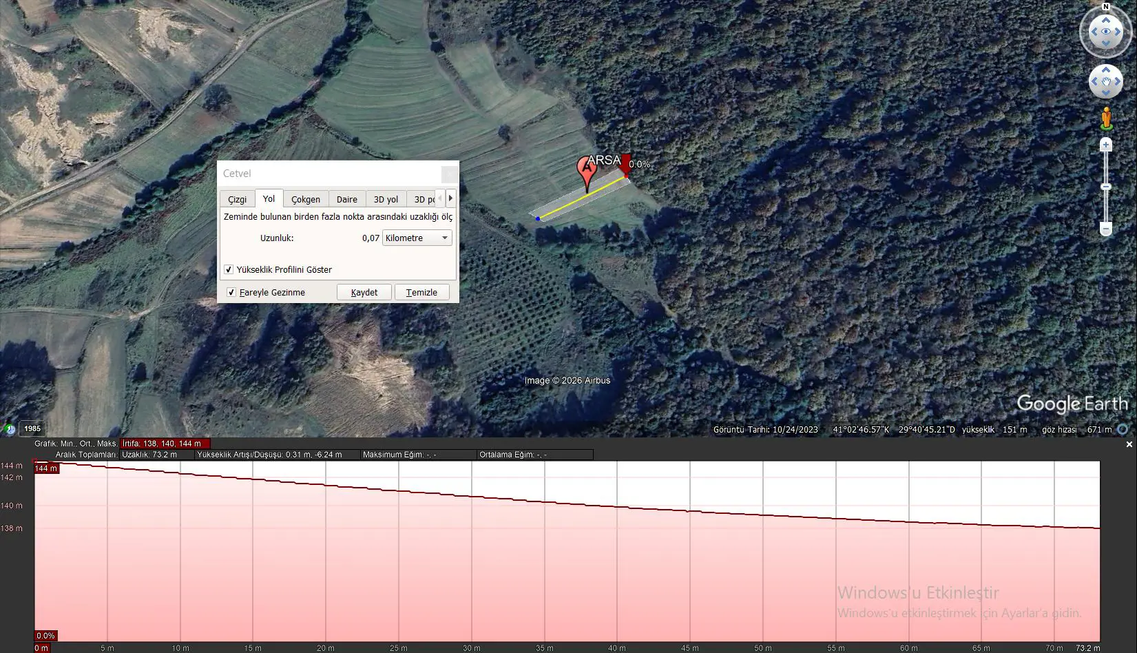The height and width of the screenshot is (653, 1137).
Task: Pan left using move joystick arrow
Action: click(x=1094, y=82)
